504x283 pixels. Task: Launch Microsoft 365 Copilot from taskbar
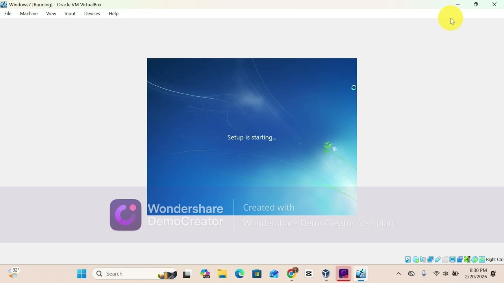tap(205, 274)
